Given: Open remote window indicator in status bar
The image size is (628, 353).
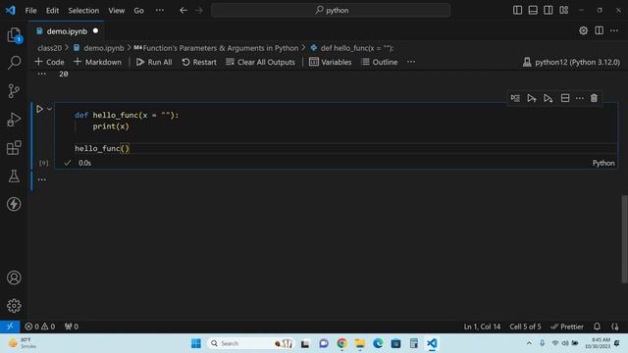Looking at the screenshot, I should 10,327.
